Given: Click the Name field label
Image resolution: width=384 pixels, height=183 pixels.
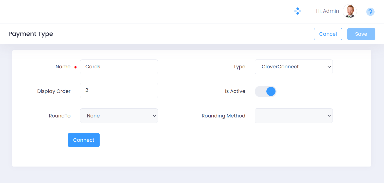Looking at the screenshot, I should 63,67.
